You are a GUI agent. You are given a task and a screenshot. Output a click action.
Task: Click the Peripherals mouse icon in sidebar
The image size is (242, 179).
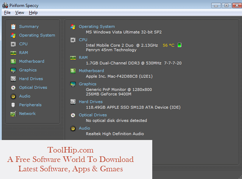click(x=13, y=105)
